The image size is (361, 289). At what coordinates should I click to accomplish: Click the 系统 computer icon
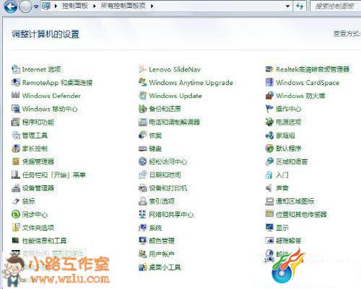tap(142, 227)
